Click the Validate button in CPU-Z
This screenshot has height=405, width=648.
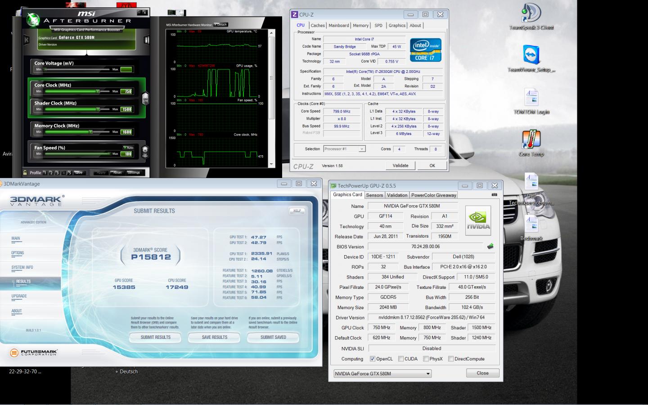[400, 166]
